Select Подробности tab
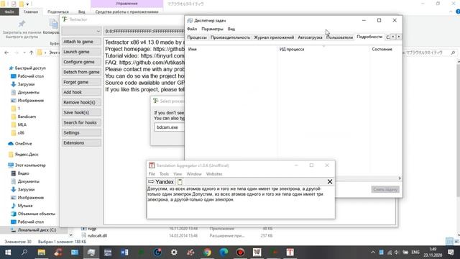This screenshot has width=460, height=259. pyautogui.click(x=369, y=37)
